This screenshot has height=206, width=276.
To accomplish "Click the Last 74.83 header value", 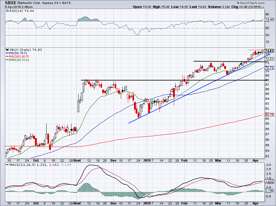I will click(x=198, y=7).
